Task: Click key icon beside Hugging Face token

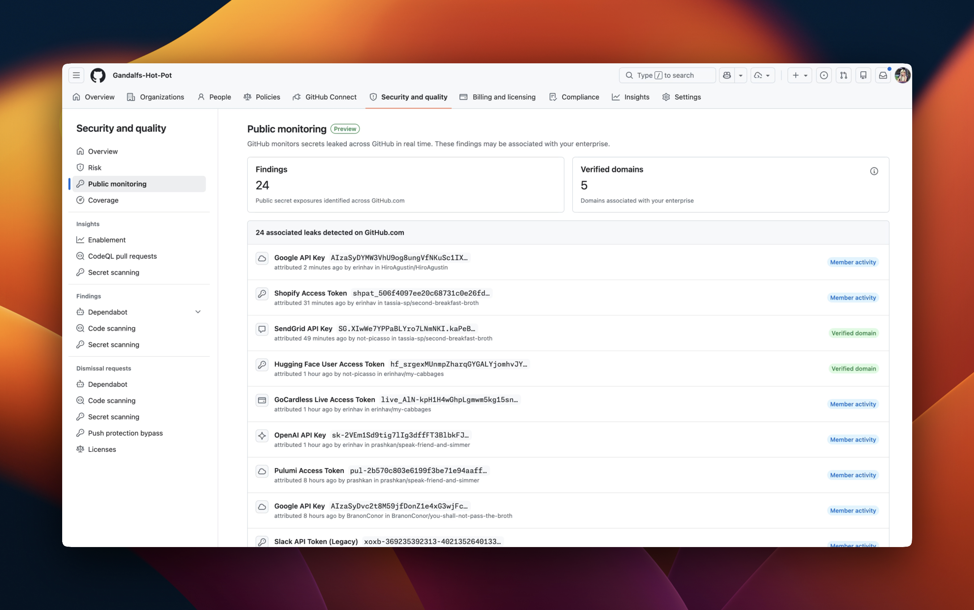Action: click(262, 365)
